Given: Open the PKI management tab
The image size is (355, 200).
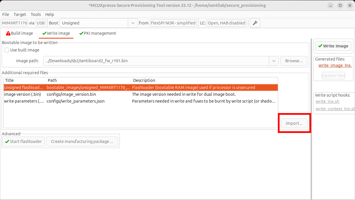Looking at the screenshot, I should 98,33.
